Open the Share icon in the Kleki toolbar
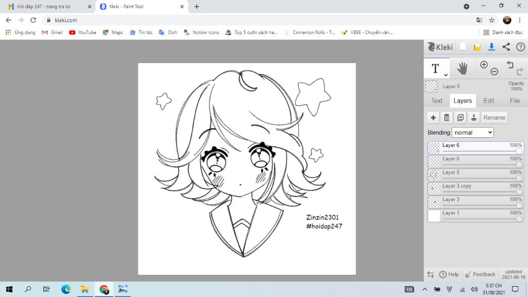The width and height of the screenshot is (528, 297). coord(506,47)
